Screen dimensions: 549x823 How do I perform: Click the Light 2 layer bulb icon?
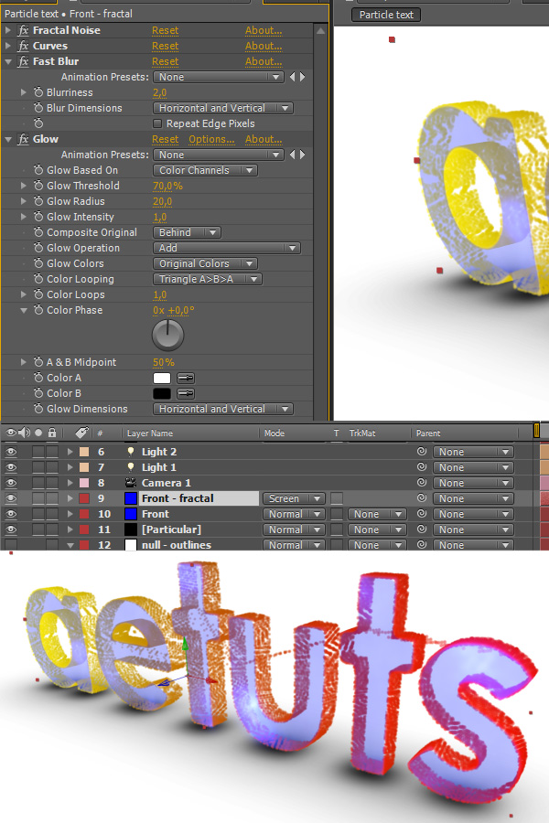[131, 452]
